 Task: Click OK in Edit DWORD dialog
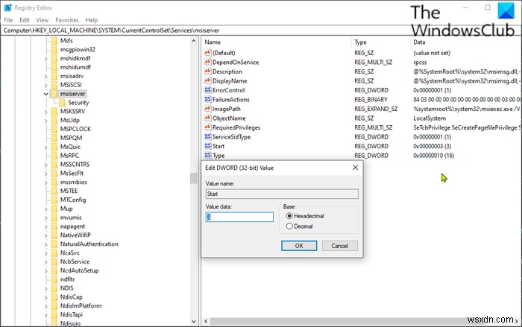299,246
